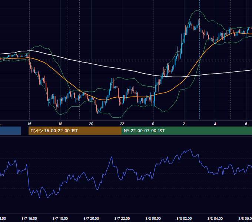This screenshot has width=252, height=222.
Task: Click the 3/7 18:00 date label
Action: [60, 219]
